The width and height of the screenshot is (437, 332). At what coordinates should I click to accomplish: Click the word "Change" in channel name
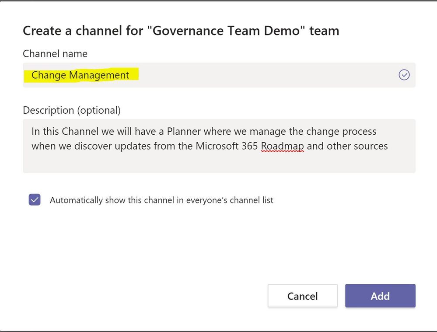point(49,75)
